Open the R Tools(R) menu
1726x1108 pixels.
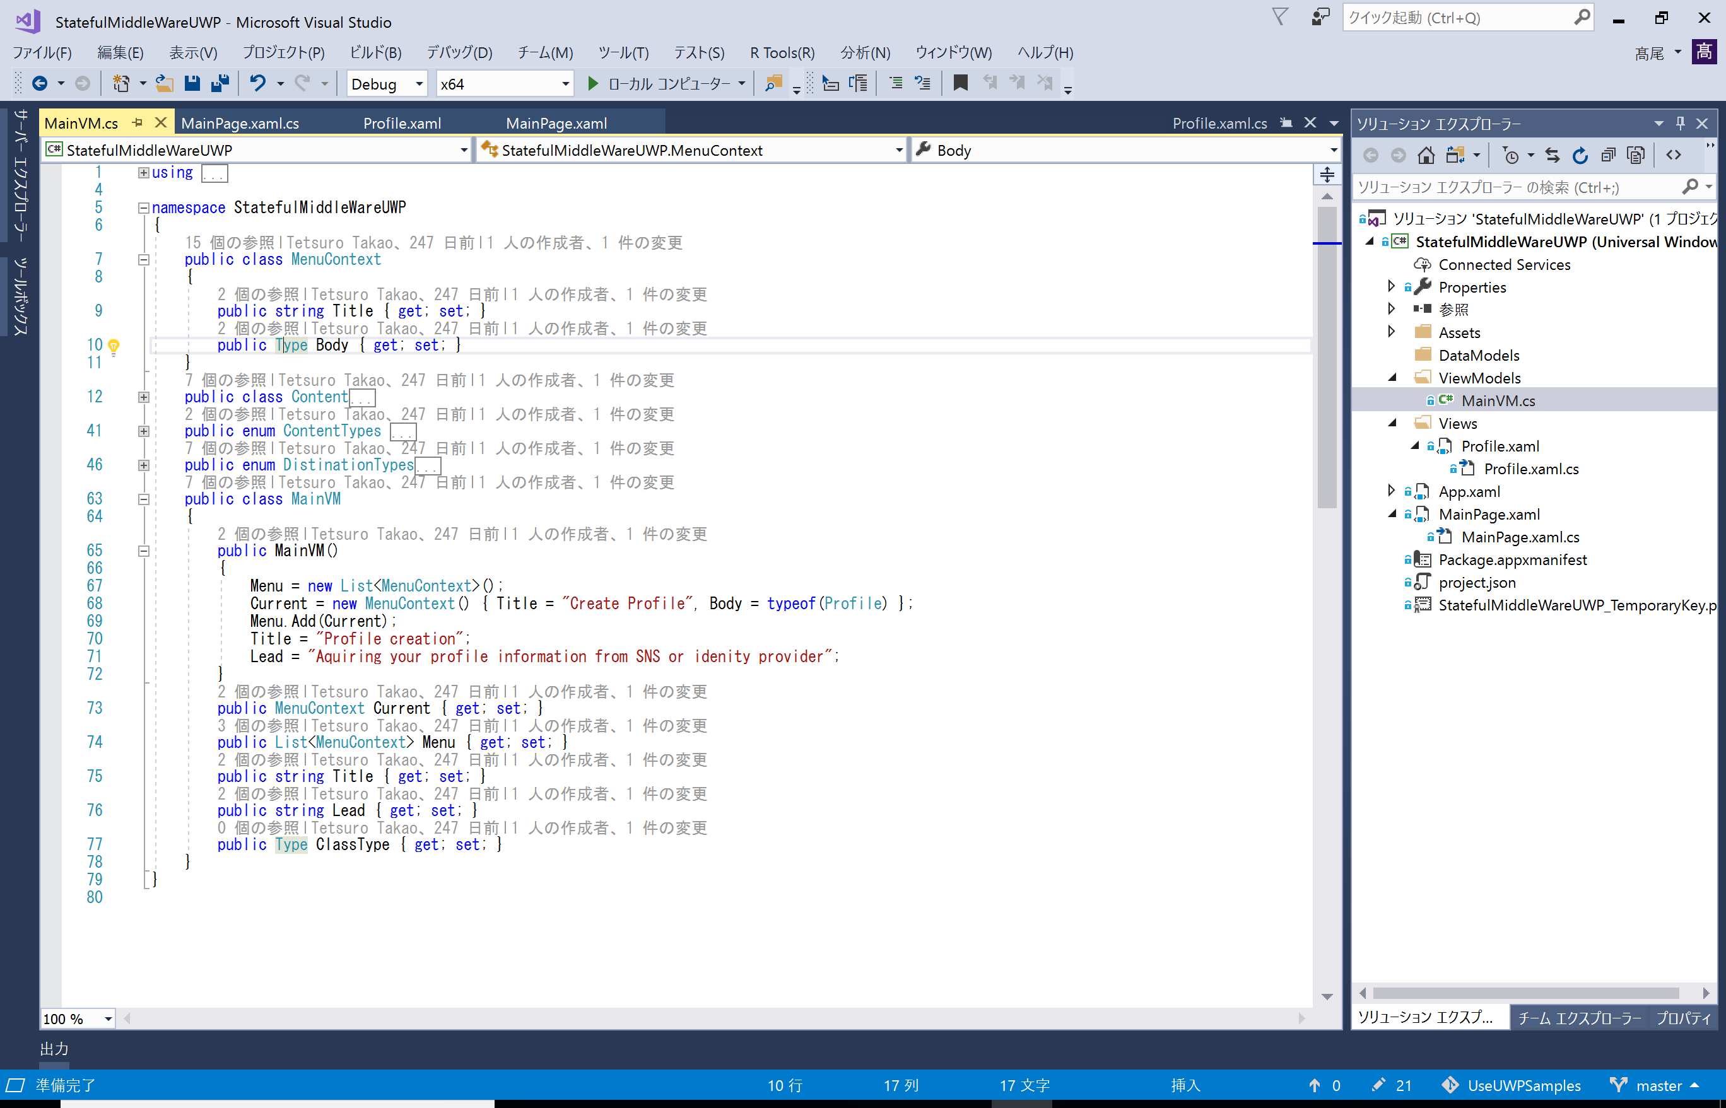click(782, 52)
